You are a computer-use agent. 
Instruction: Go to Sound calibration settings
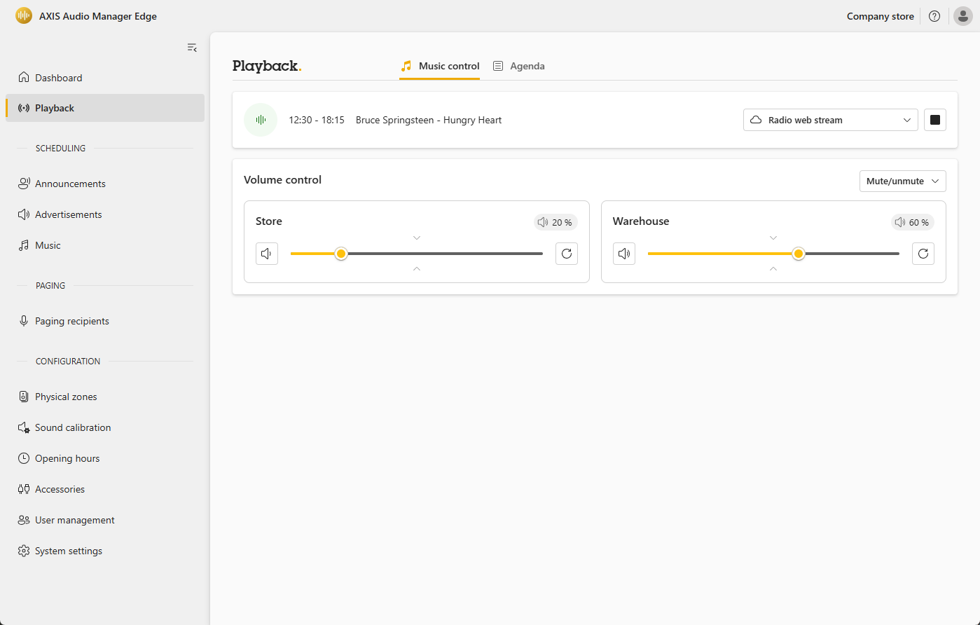pyautogui.click(x=73, y=427)
